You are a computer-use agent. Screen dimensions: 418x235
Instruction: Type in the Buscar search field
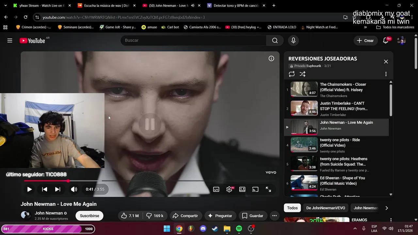194,40
